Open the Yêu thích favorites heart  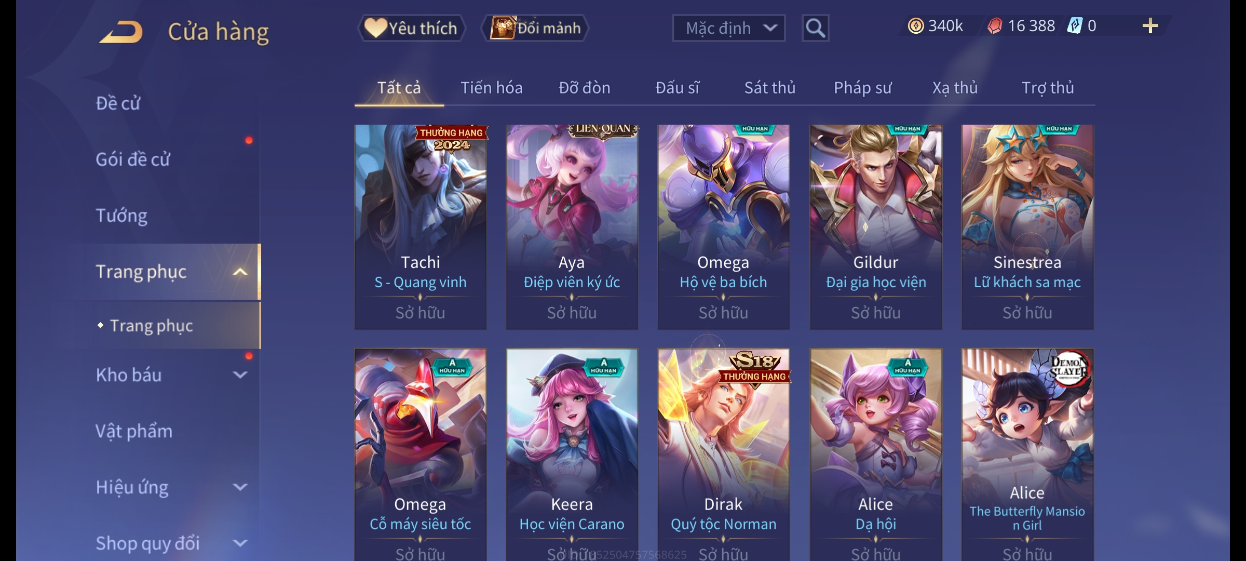[x=411, y=28]
